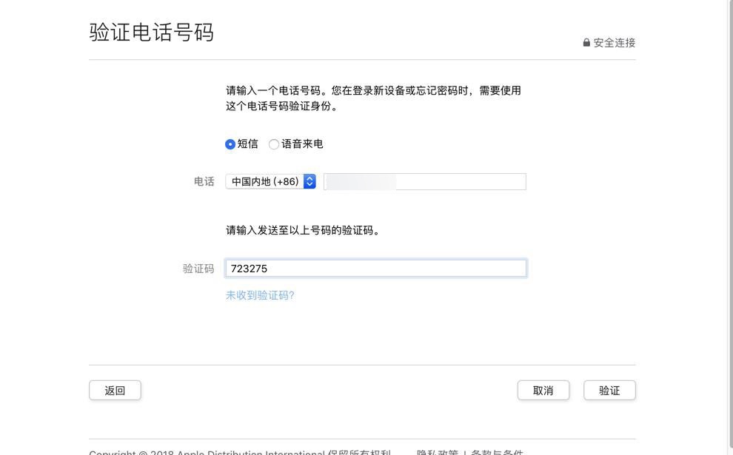Click the 未收到验证码? link
The width and height of the screenshot is (733, 455).
click(260, 295)
